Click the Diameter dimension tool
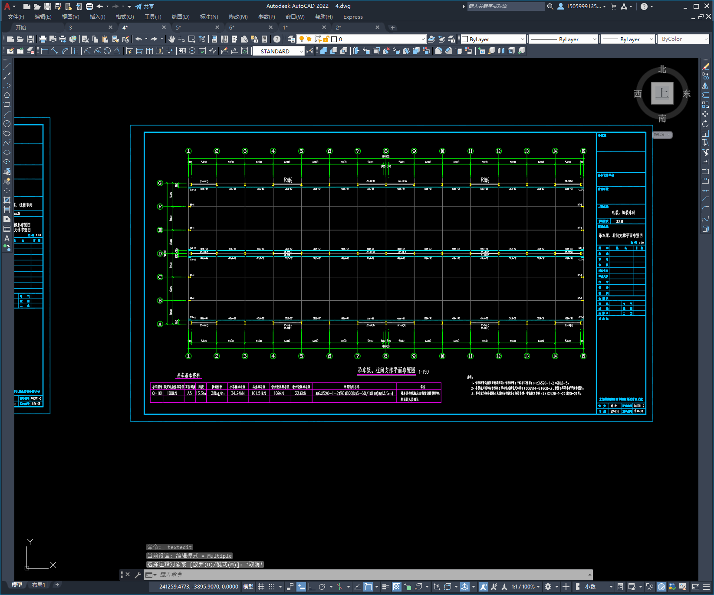The height and width of the screenshot is (595, 714). (x=107, y=51)
